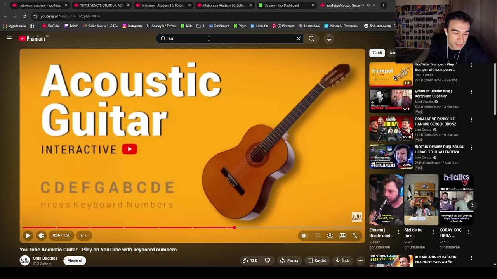Close the Stream - Kick Dashboard tab
This screenshot has height=279, width=497.
313,5
